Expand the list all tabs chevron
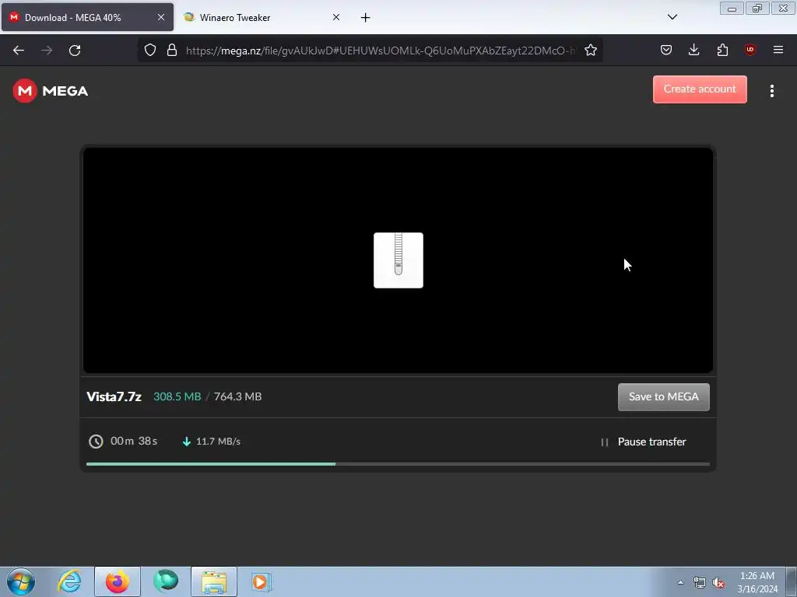The height and width of the screenshot is (597, 797). coord(672,17)
